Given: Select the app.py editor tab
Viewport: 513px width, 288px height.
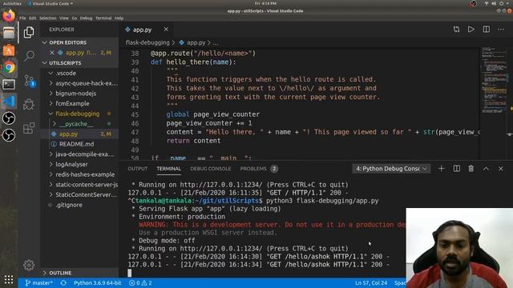Looking at the screenshot, I should click(x=147, y=30).
